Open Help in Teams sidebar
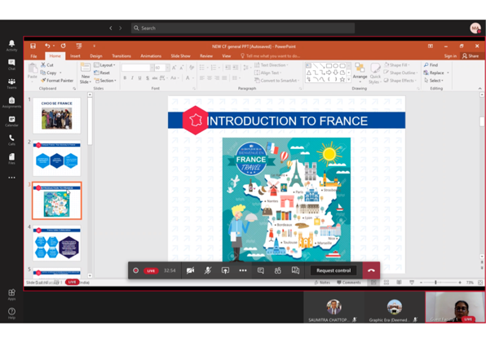This screenshot has width=486, height=343. click(x=11, y=313)
